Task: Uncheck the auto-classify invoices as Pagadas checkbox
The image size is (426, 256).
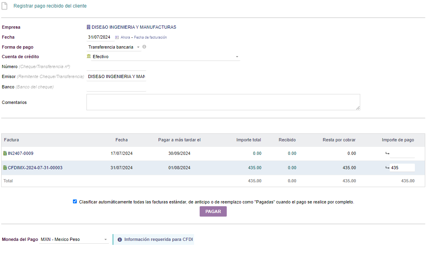Action: coord(75,201)
